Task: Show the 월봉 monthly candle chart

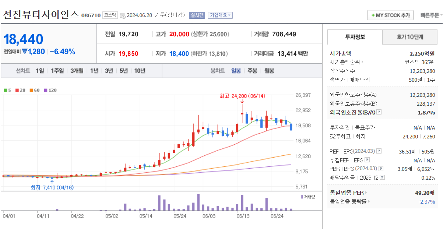Action: pos(269,71)
